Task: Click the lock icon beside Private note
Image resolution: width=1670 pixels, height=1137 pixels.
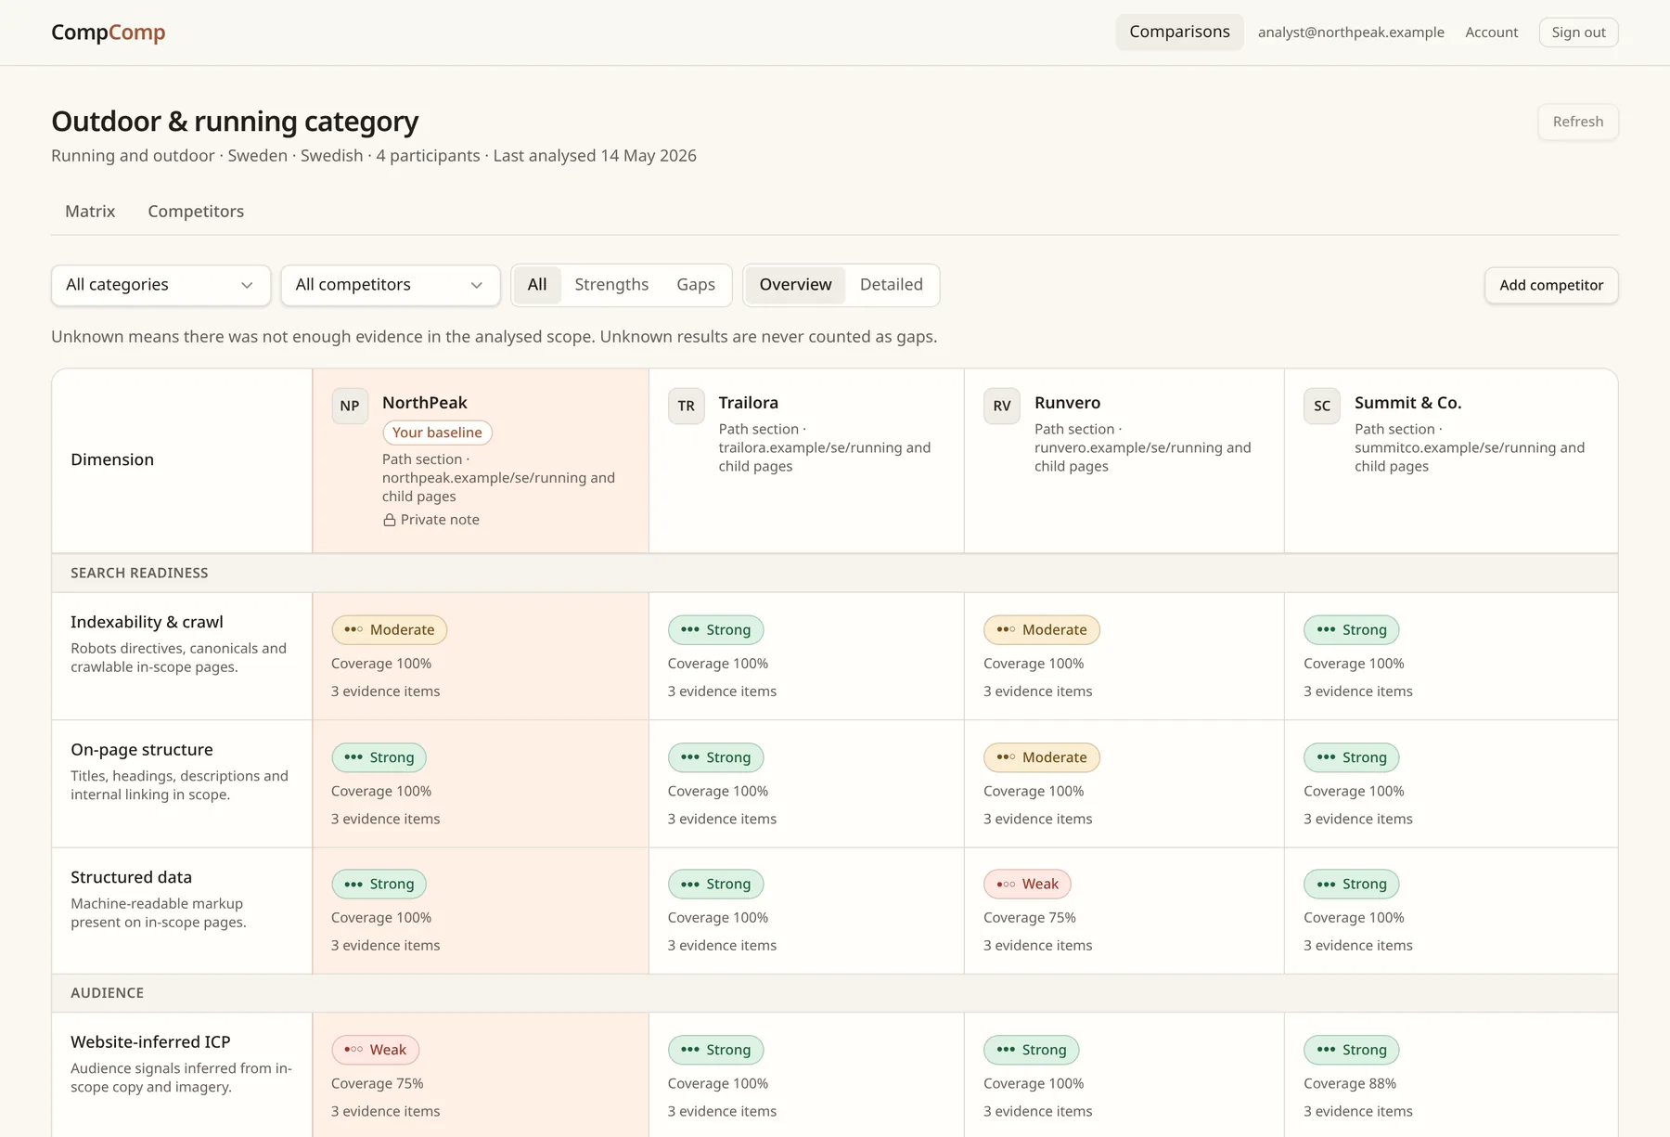Action: (390, 520)
